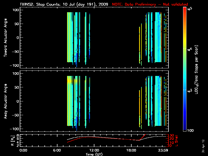This screenshot has height=156, width=208.
Task: Click the red '30' L Shell tick label
Action: 172,136
